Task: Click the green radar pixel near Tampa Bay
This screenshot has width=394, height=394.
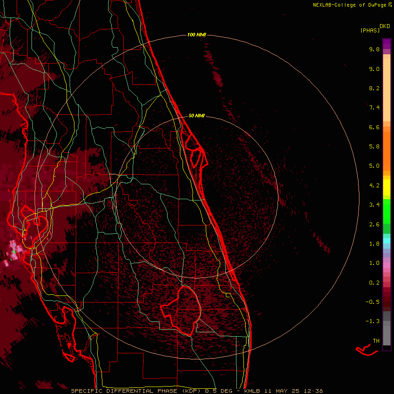Action: (14, 252)
